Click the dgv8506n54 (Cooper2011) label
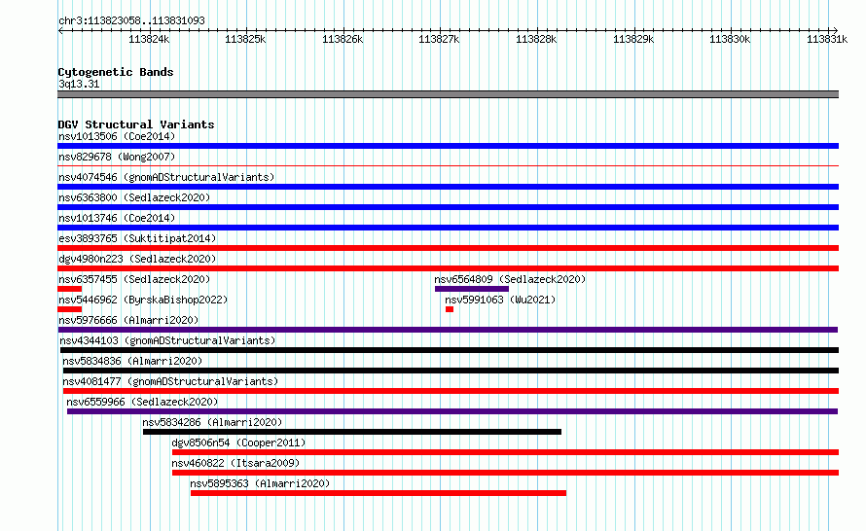 238,442
